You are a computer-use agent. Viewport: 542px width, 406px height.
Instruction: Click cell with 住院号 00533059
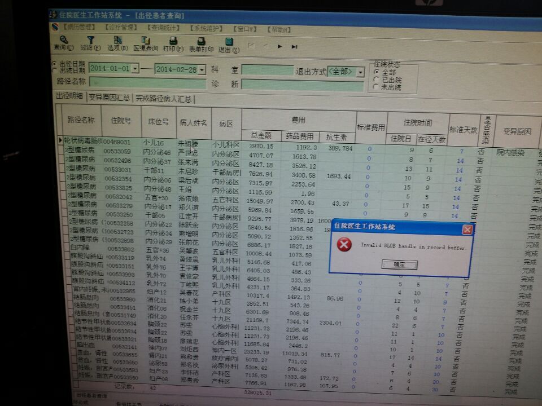[117, 151]
